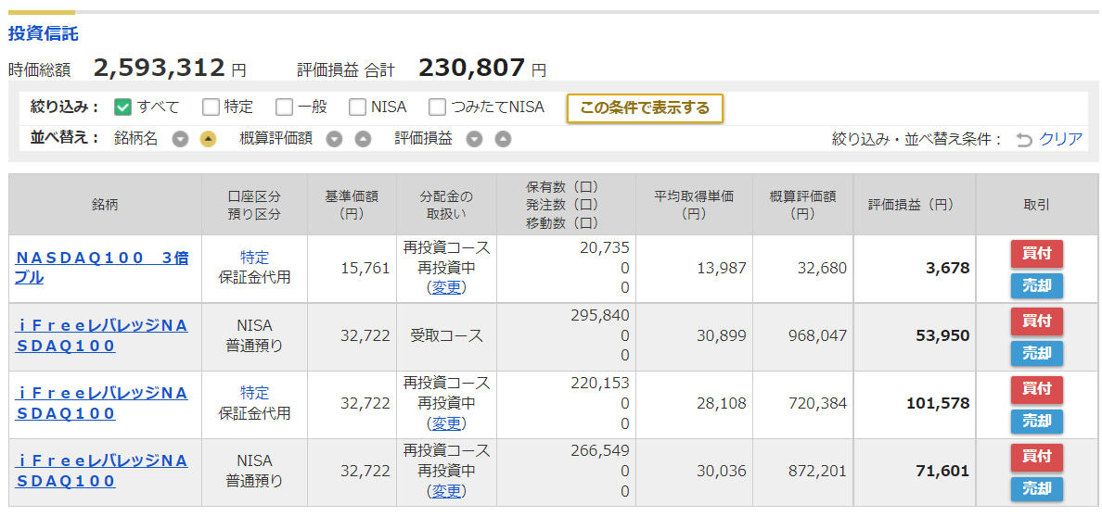Click total profit value 230,807

pos(471,68)
